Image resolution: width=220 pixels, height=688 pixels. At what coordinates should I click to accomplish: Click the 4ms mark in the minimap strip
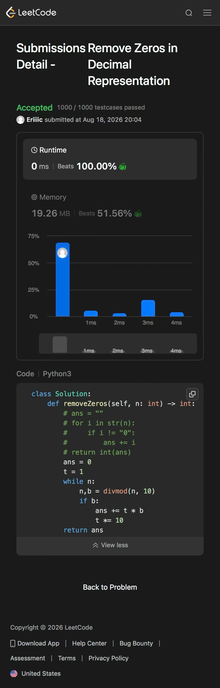[176, 351]
